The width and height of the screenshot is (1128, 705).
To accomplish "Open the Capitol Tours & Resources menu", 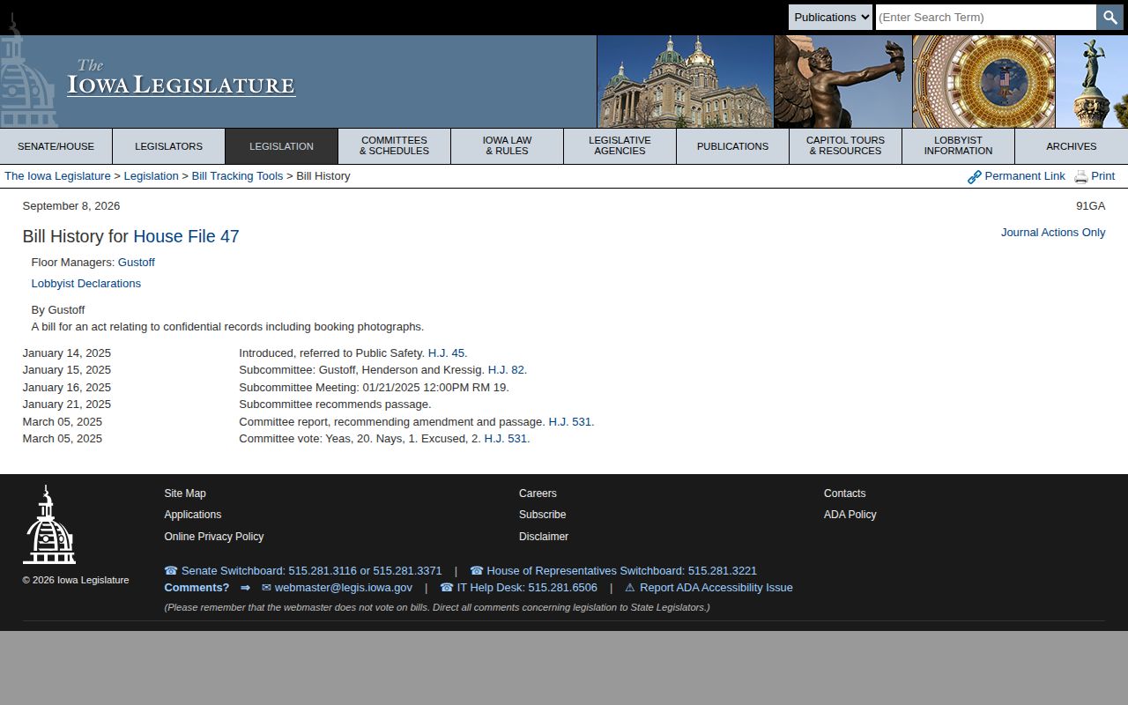I will tap(846, 146).
